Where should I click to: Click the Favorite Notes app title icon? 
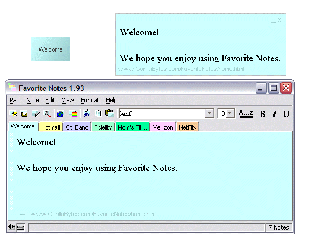pyautogui.click(x=12, y=88)
